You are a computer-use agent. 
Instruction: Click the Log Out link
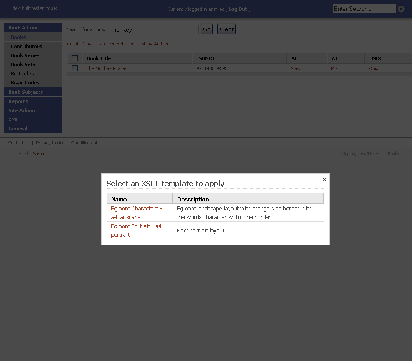pyautogui.click(x=237, y=9)
